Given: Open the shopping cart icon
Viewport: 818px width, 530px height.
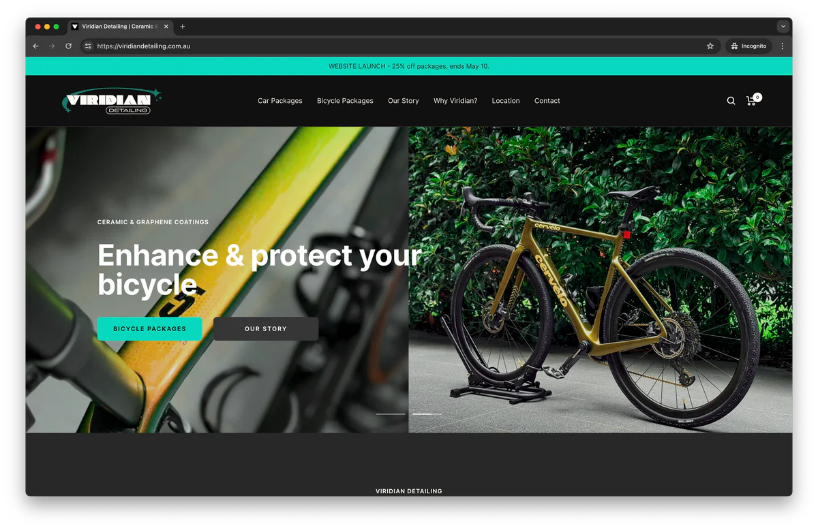Looking at the screenshot, I should pos(753,99).
